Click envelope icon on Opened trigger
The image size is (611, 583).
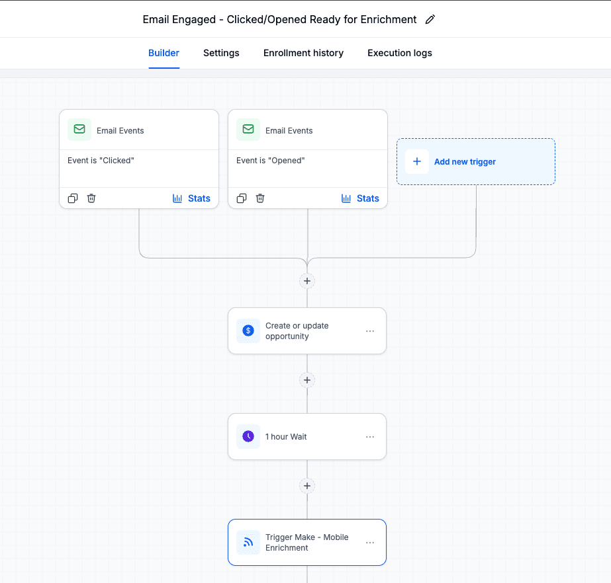(x=248, y=129)
